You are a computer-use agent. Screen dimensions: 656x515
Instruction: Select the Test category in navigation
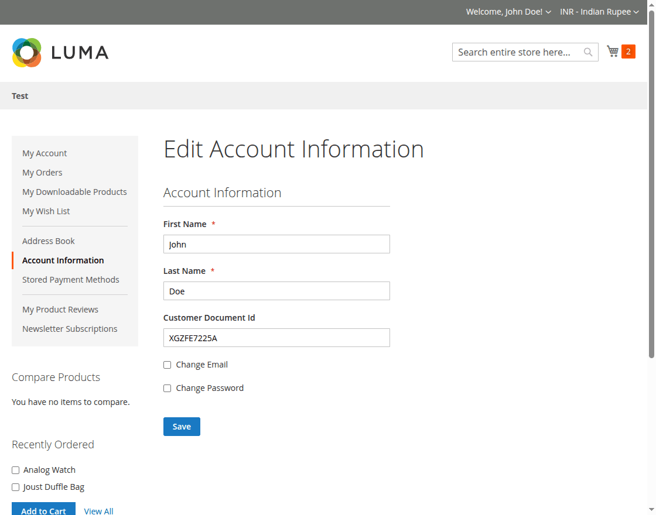point(20,96)
